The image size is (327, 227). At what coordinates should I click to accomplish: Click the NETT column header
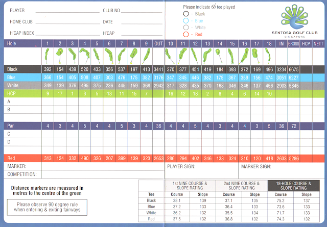318,43
